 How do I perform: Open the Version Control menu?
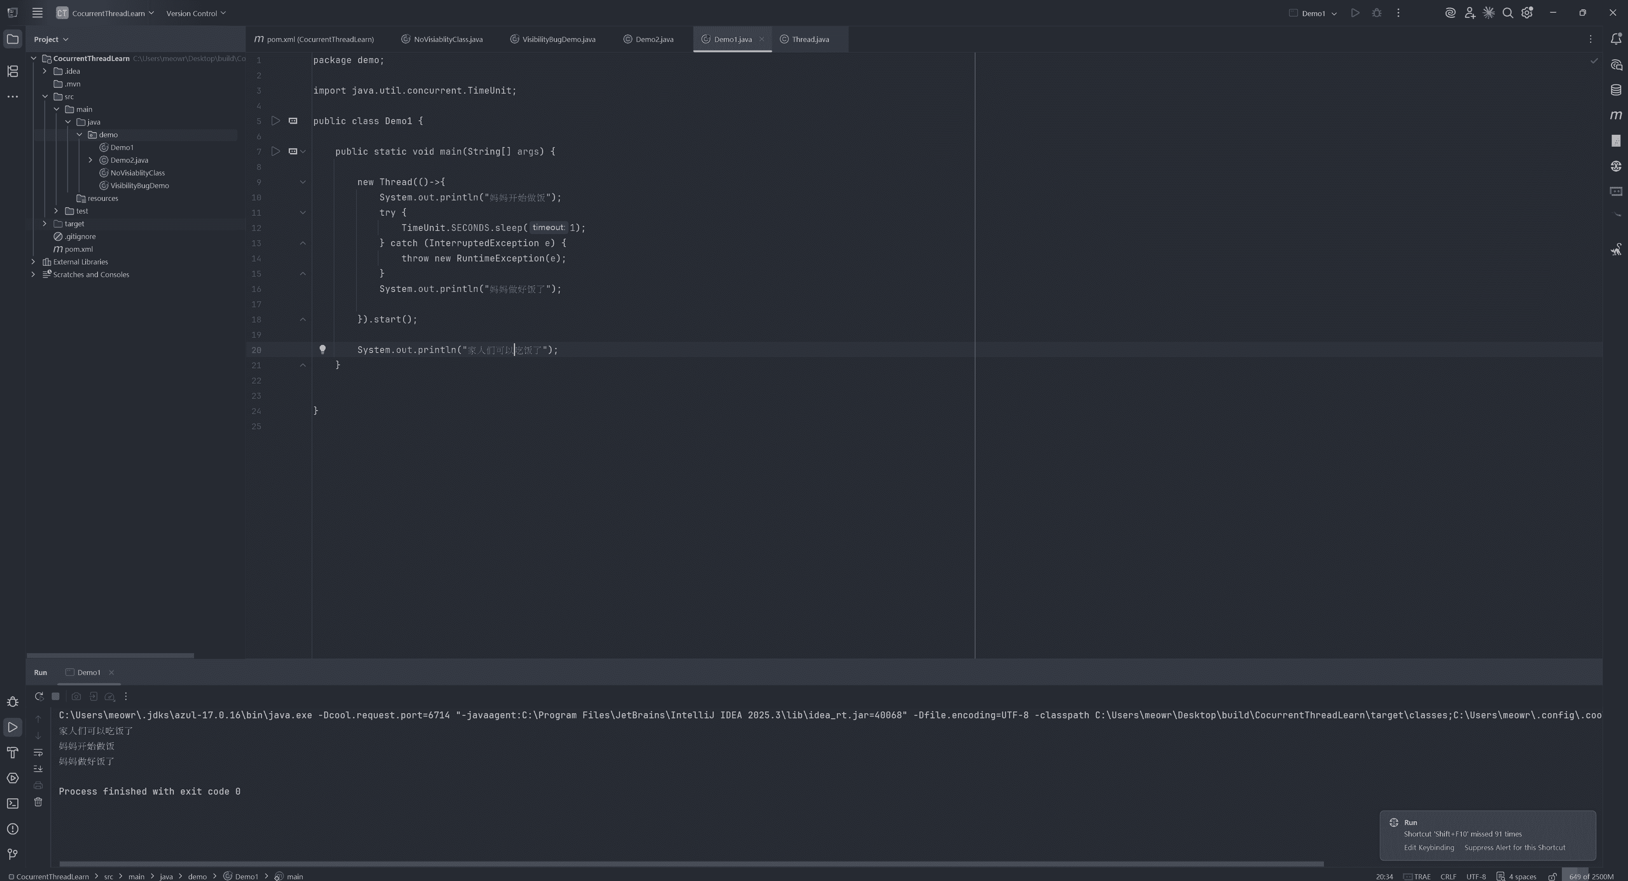195,13
